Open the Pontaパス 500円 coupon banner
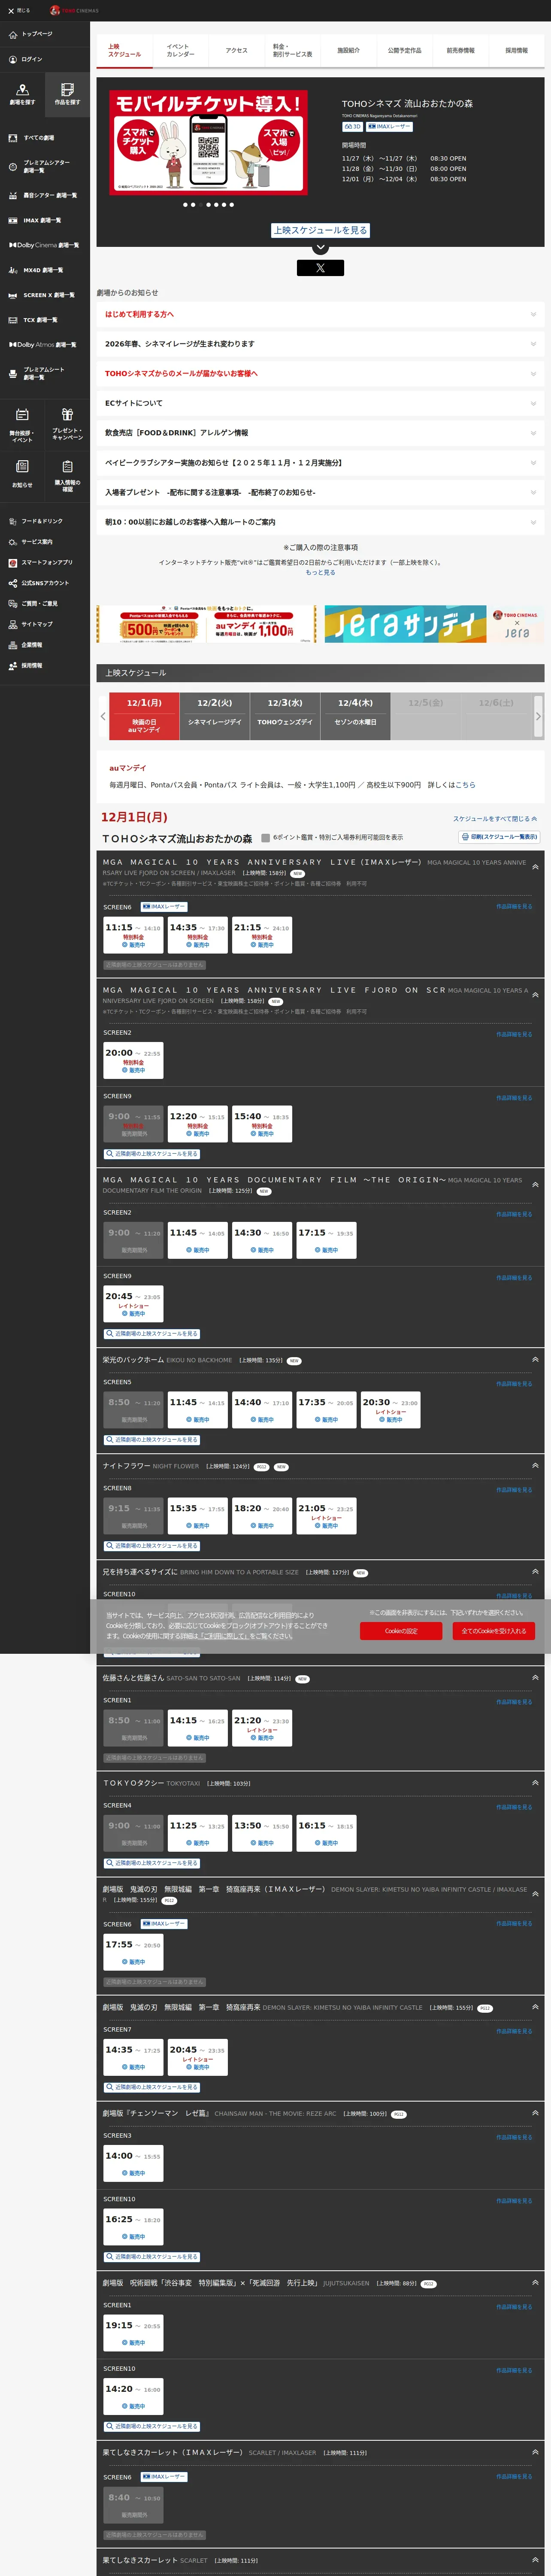The height and width of the screenshot is (2576, 551). click(x=207, y=624)
